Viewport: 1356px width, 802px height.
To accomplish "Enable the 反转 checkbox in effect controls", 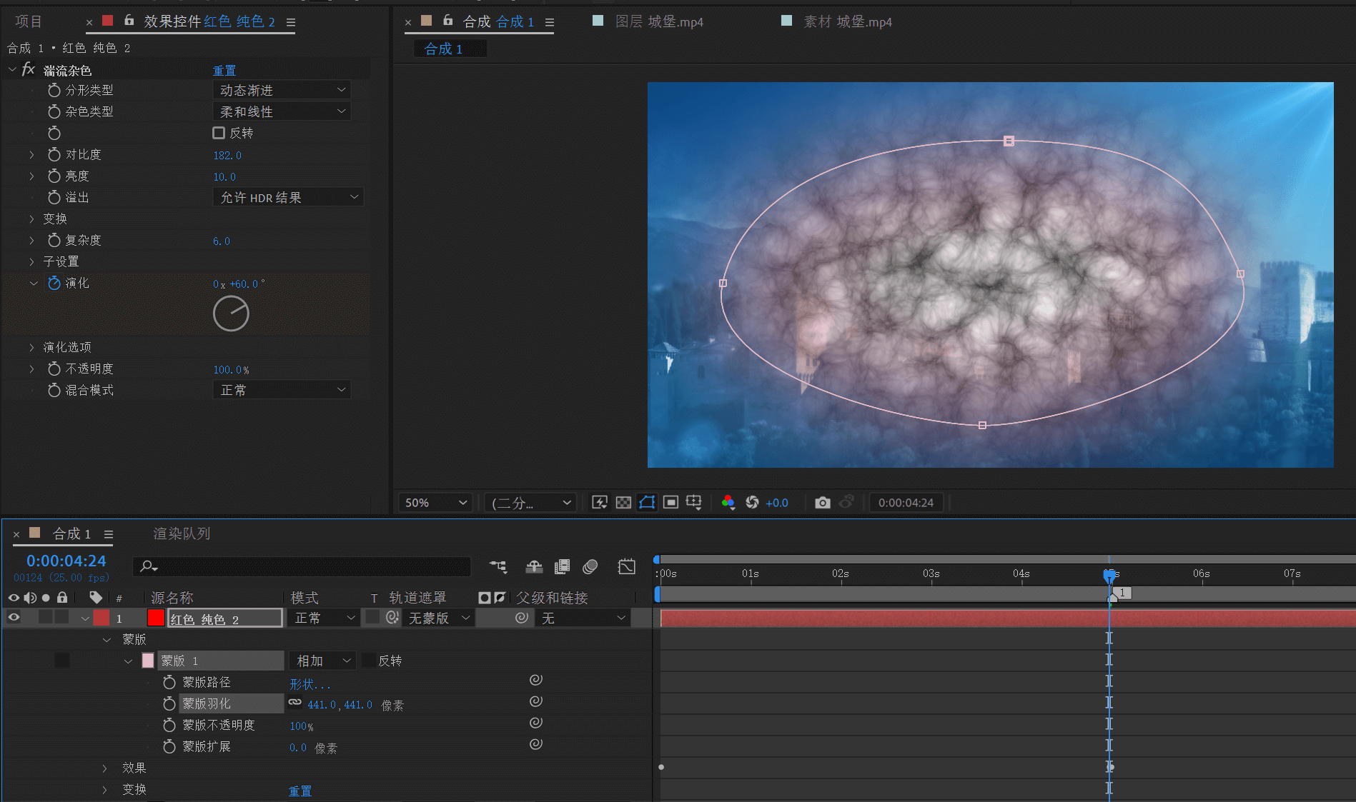I will [219, 133].
